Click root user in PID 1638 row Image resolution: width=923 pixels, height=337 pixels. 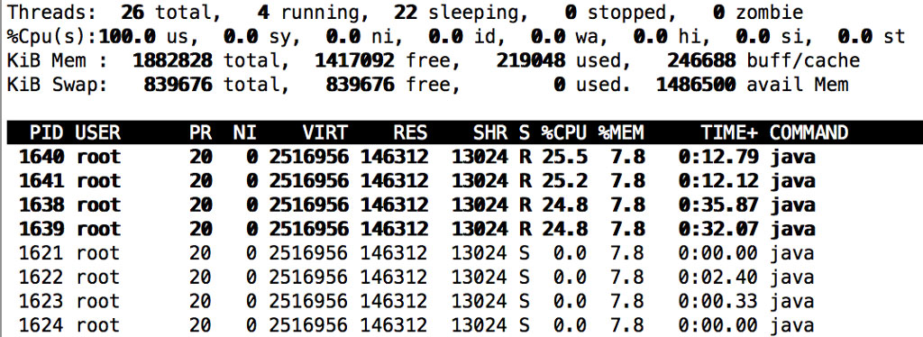click(98, 205)
